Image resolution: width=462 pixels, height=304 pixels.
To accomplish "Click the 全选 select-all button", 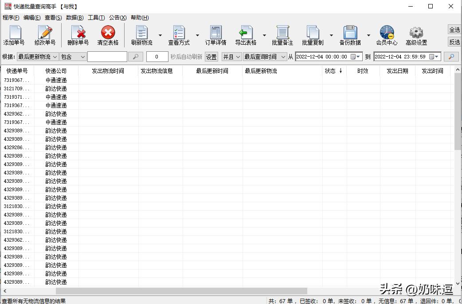I will click(x=454, y=30).
